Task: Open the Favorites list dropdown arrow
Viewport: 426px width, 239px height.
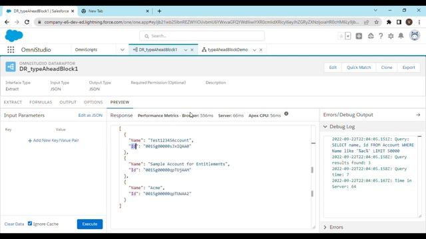Action: tap(348, 36)
